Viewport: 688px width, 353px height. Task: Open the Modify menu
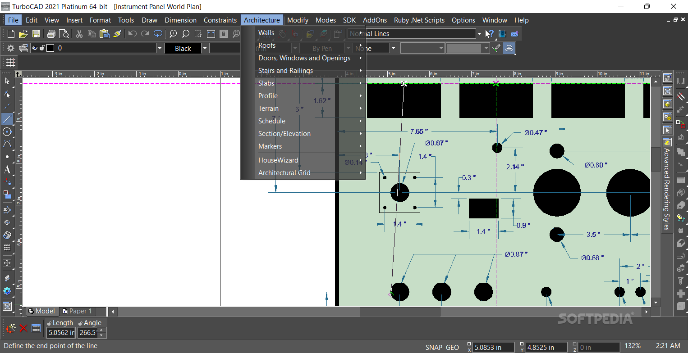coord(298,20)
